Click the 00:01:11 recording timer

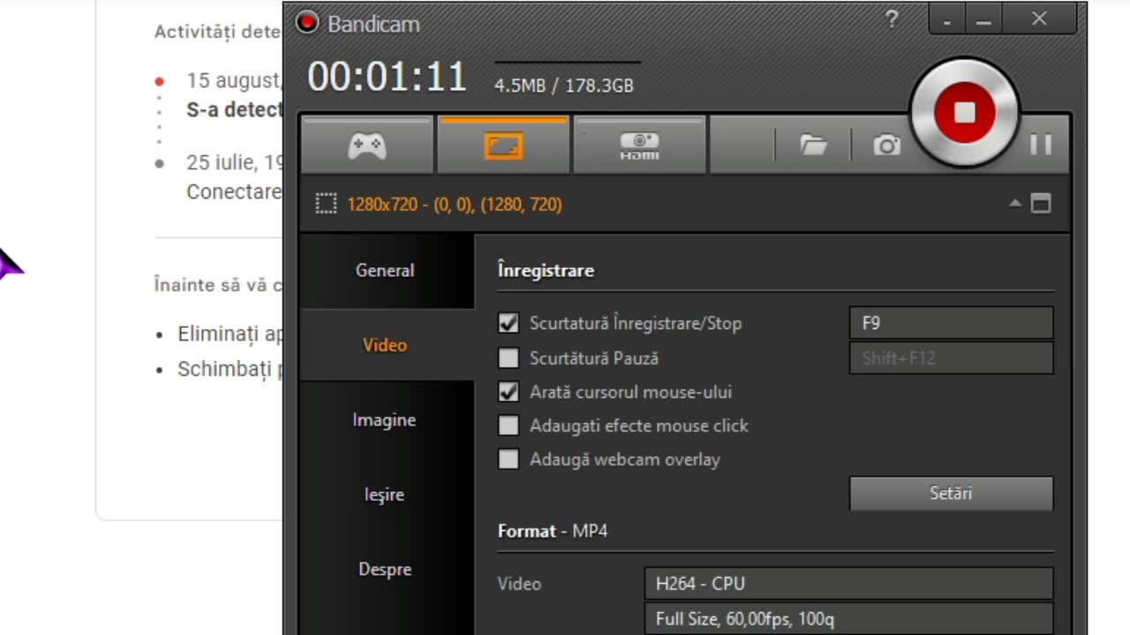tap(387, 78)
